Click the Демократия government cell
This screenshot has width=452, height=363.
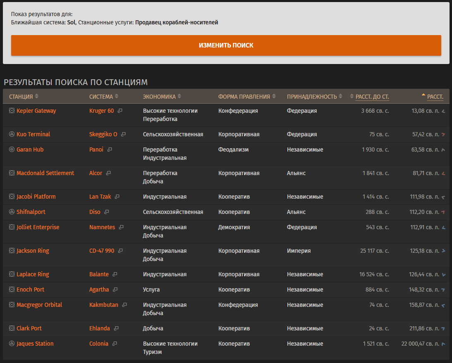point(234,227)
